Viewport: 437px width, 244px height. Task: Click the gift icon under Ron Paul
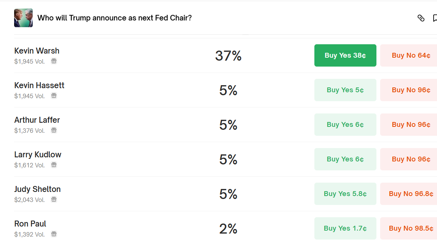[x=54, y=234]
